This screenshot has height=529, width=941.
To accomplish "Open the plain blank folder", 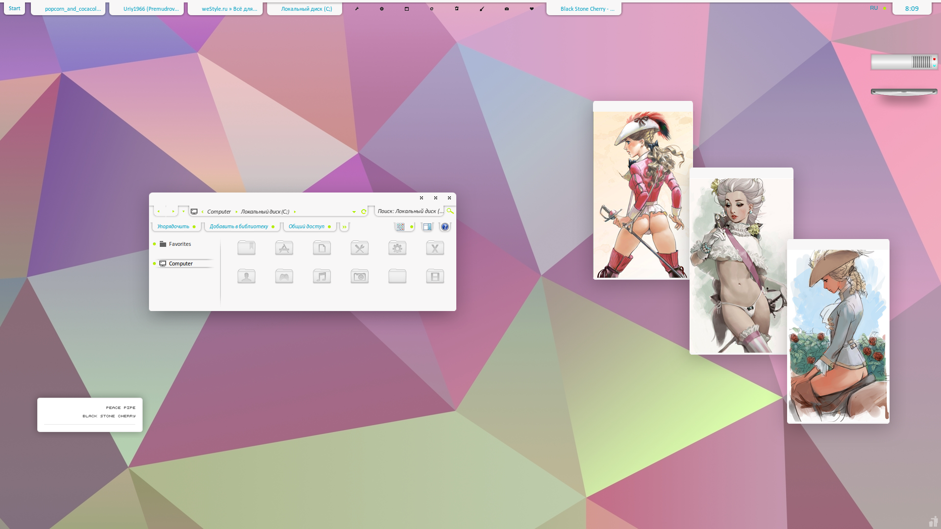I will [x=397, y=276].
